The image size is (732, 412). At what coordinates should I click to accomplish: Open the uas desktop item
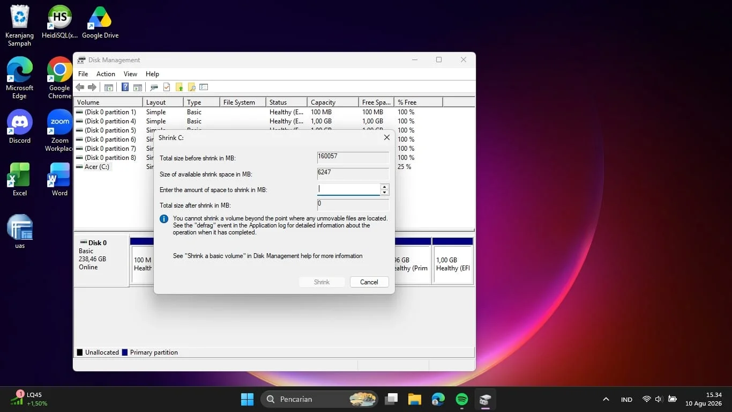[x=20, y=232]
